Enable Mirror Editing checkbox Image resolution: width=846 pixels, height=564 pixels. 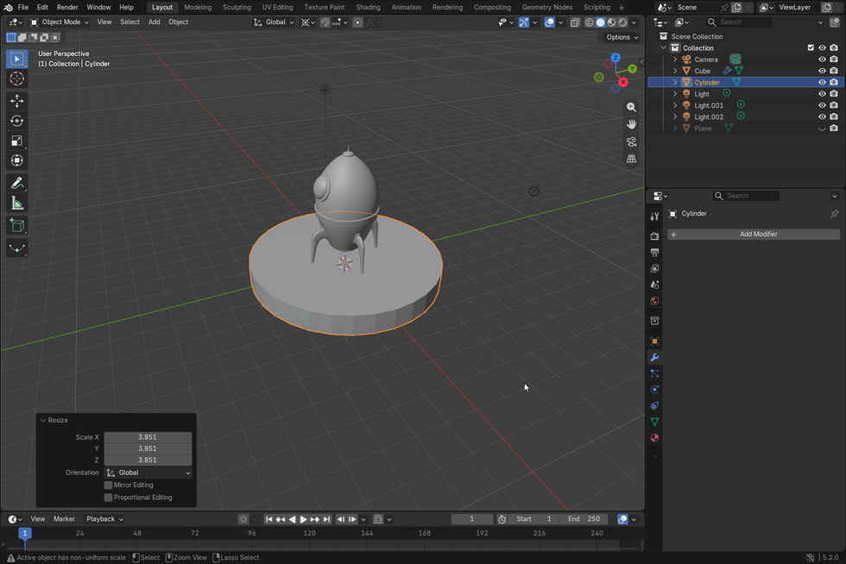pos(108,485)
